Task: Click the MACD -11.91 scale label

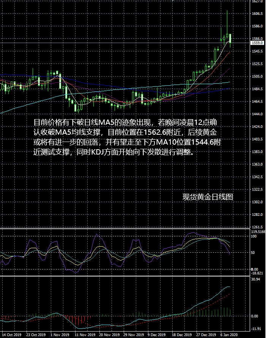Action: point(256,328)
